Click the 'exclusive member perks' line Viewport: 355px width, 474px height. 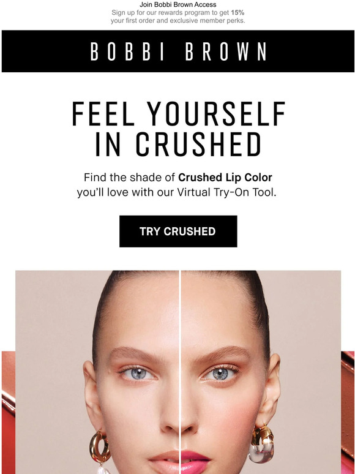pos(177,21)
